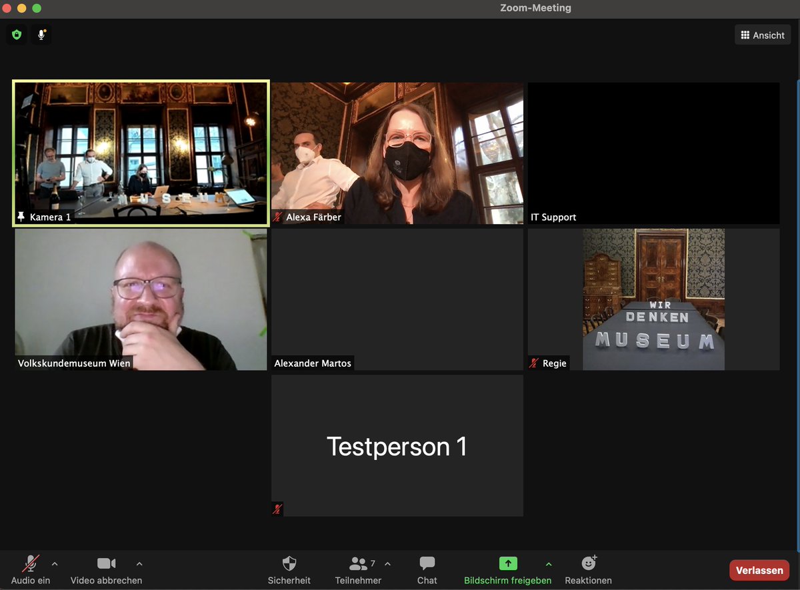
Task: Click the Regie name label
Action: [555, 363]
